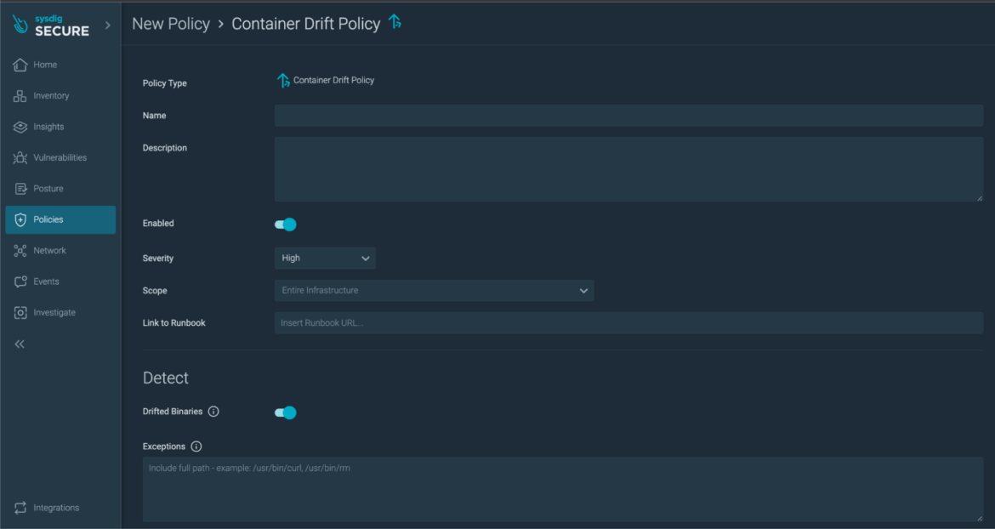Collapse the left sidebar with the double chevron
Screen dimensions: 995x529
19,344
